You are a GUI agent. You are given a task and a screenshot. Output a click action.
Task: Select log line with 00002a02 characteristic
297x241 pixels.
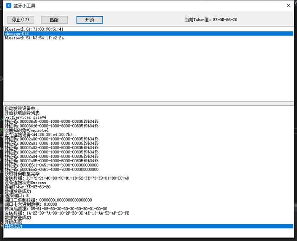pyautogui.click(x=148, y=152)
